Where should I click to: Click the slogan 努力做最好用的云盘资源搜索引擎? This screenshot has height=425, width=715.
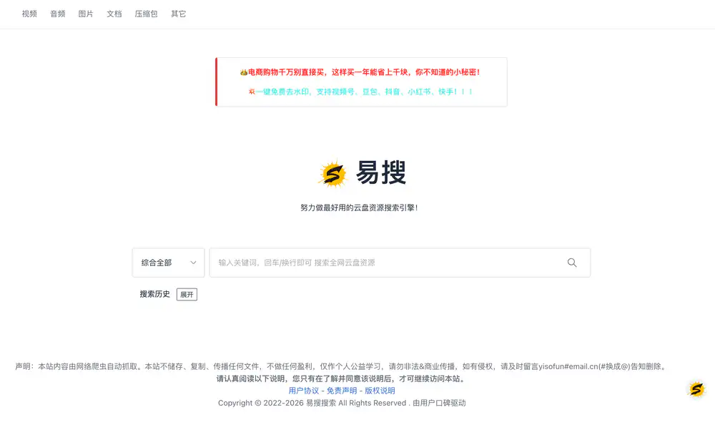coord(360,207)
